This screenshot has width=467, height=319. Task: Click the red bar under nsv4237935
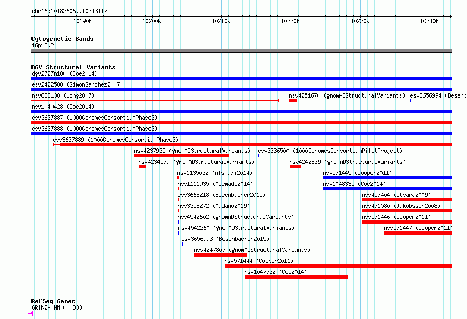pos(182,156)
